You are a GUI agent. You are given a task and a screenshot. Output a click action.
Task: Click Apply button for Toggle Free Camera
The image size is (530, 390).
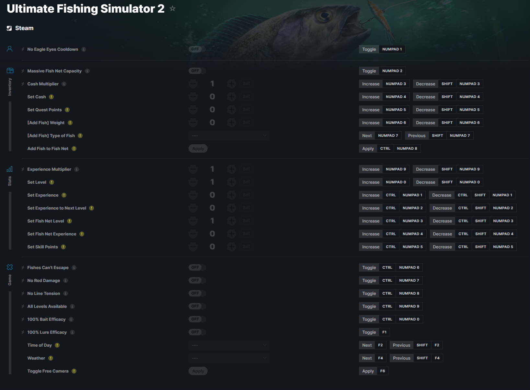198,371
